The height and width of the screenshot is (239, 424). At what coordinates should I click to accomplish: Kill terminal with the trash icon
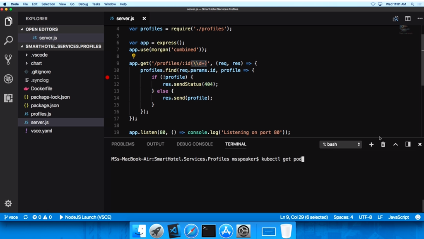pos(383,144)
